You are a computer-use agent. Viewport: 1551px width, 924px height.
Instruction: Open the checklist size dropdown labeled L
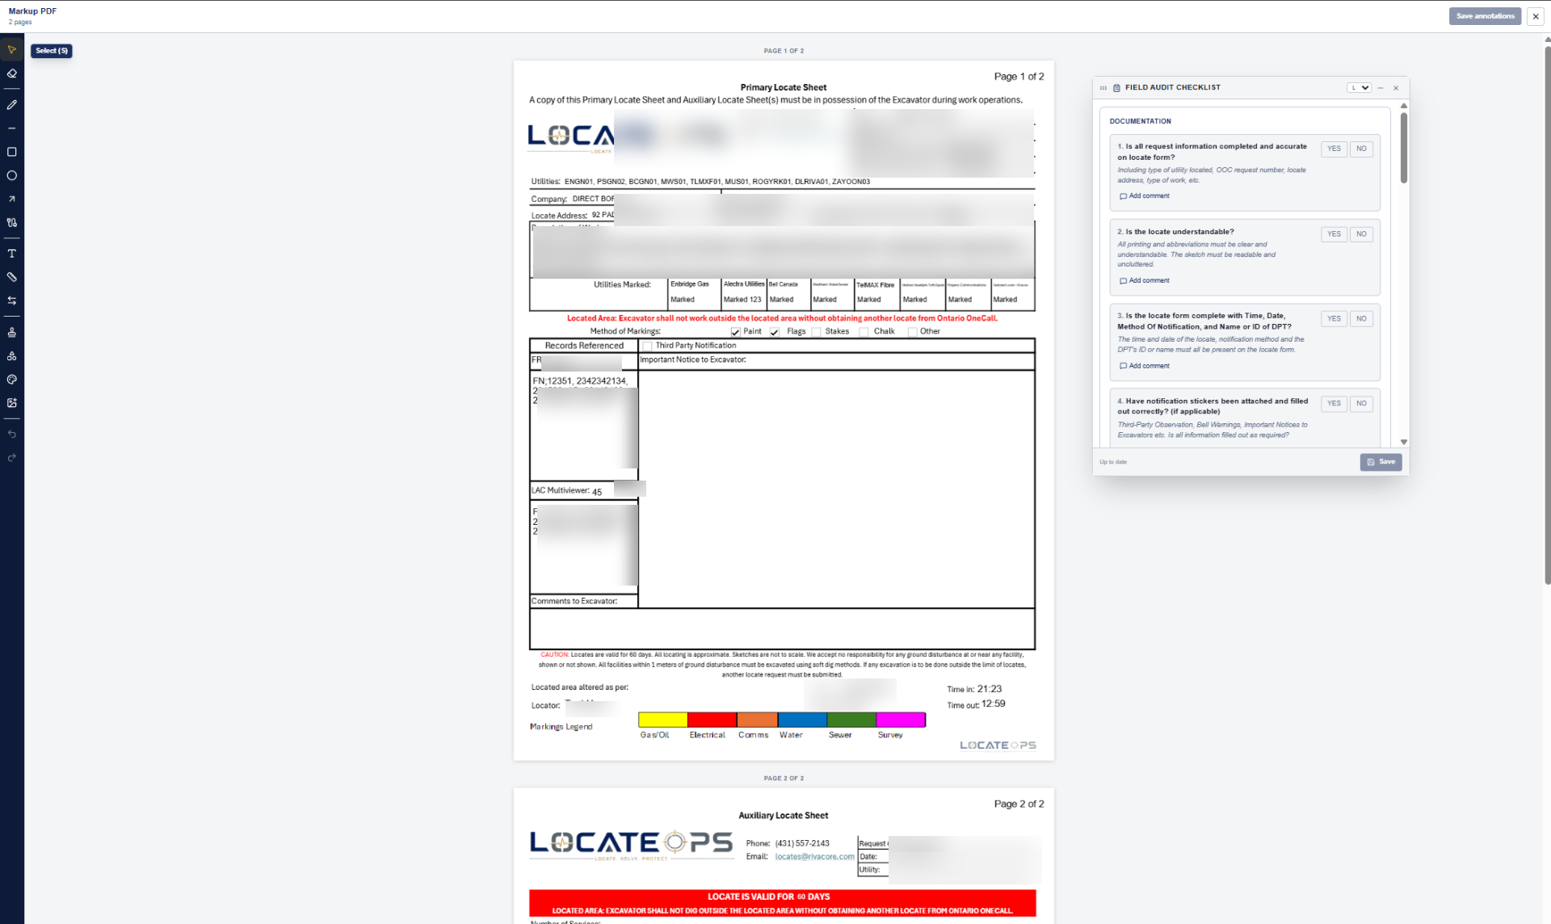(1359, 88)
